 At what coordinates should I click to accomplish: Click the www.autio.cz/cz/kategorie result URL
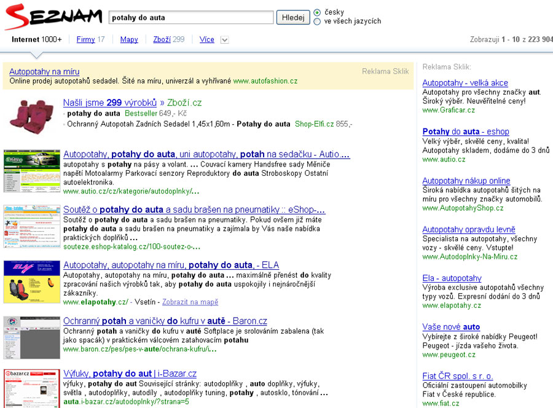click(x=131, y=192)
